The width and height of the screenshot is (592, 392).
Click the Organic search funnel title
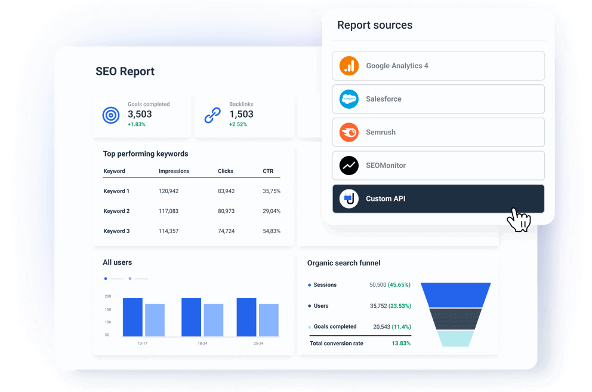coord(344,263)
